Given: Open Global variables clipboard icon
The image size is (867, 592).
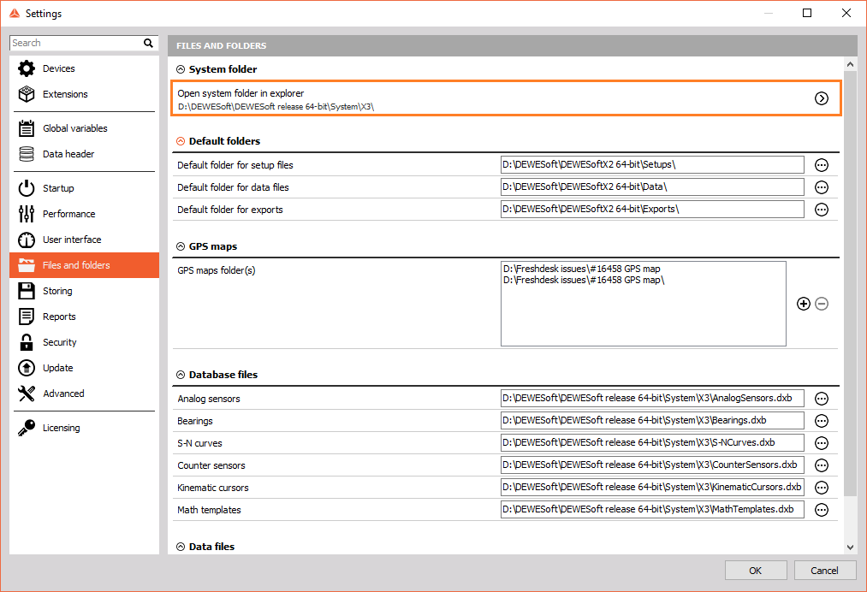Looking at the screenshot, I should [x=27, y=128].
